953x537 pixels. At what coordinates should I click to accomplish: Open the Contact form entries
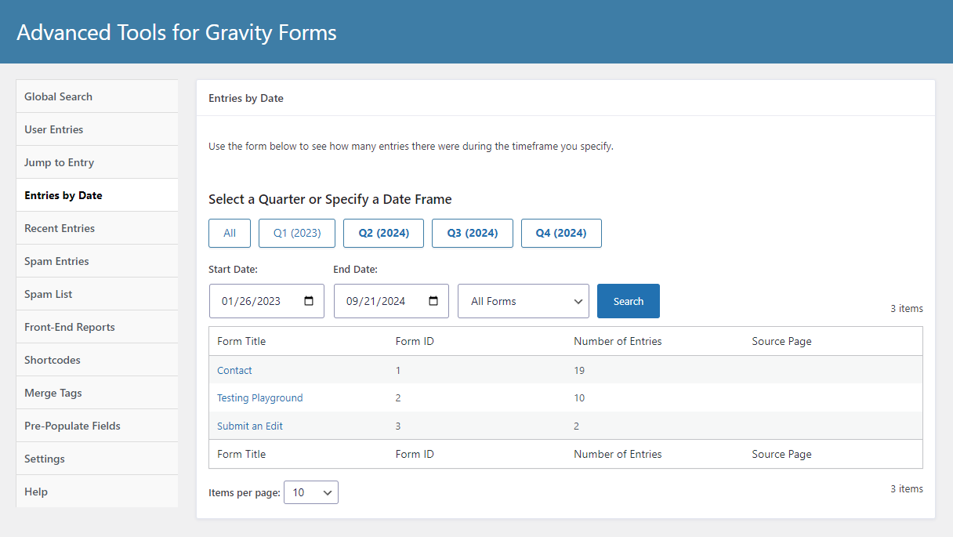pos(234,370)
